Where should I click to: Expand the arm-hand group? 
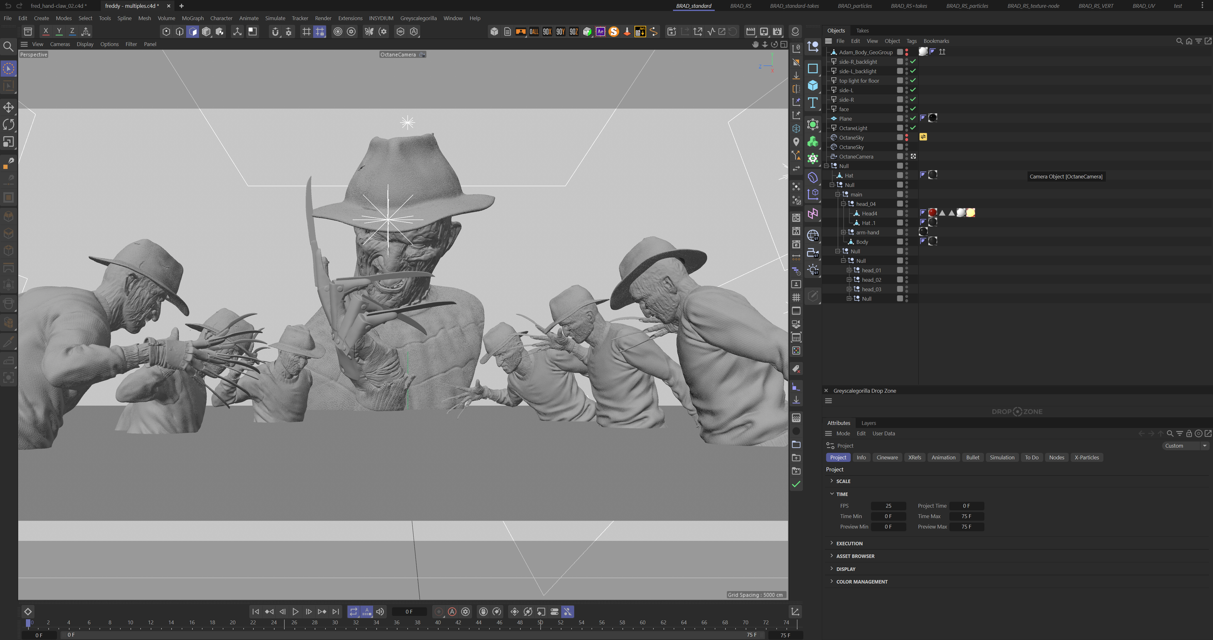(x=843, y=232)
